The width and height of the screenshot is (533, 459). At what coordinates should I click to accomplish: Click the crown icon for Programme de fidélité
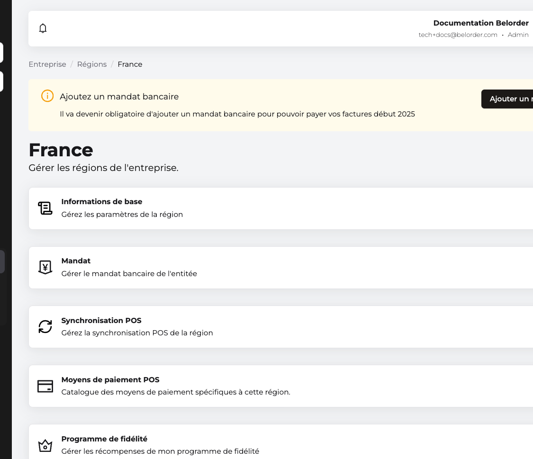(45, 445)
